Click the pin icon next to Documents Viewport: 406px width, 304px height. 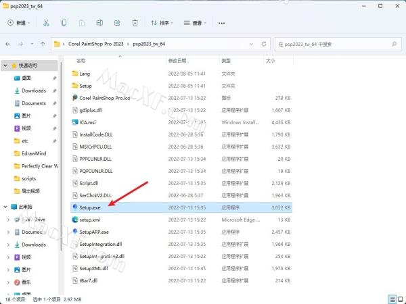55,103
